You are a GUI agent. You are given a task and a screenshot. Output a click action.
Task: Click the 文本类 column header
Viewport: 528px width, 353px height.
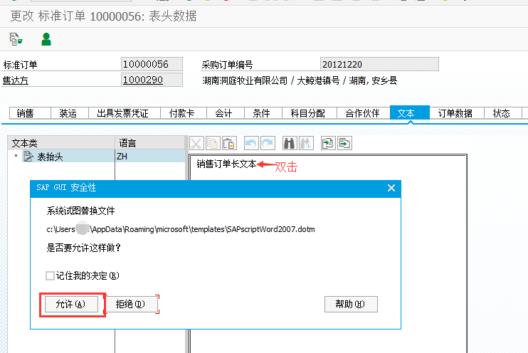[61, 143]
